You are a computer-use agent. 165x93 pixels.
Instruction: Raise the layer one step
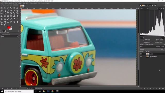[147, 88]
